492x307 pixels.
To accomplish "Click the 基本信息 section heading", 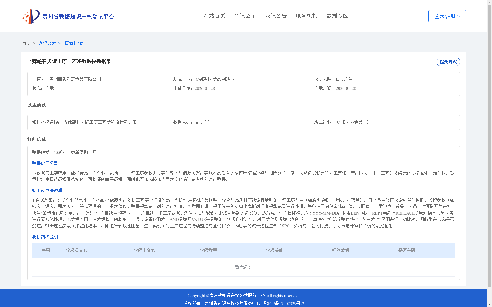I will coord(37,106).
